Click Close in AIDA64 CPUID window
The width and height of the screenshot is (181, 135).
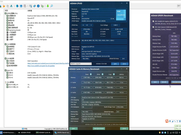[124, 64]
